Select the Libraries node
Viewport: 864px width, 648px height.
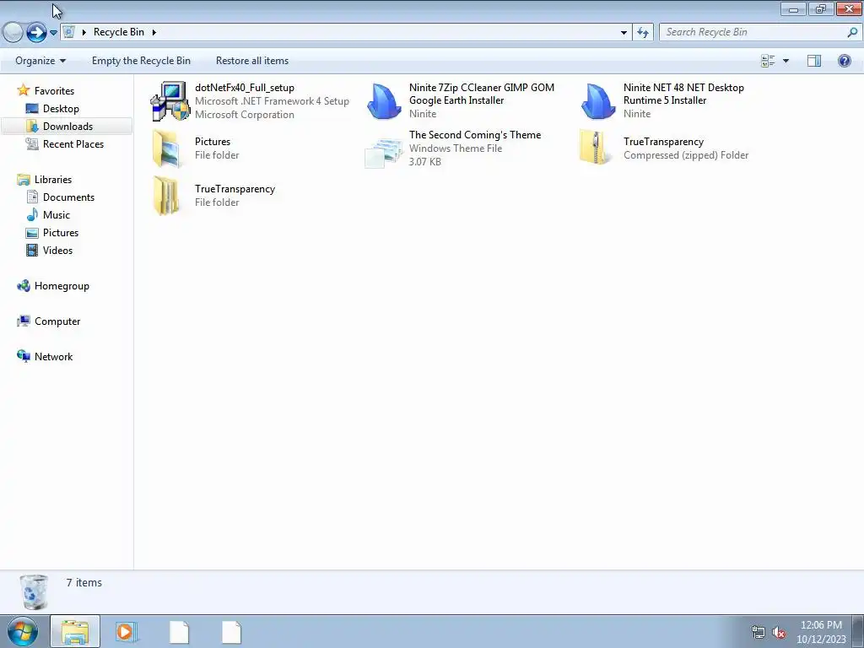53,179
